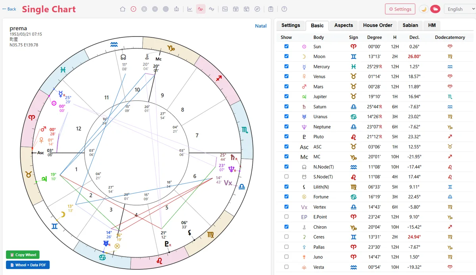Click the Fortune body name
This screenshot has height=275, width=476.
[321, 197]
